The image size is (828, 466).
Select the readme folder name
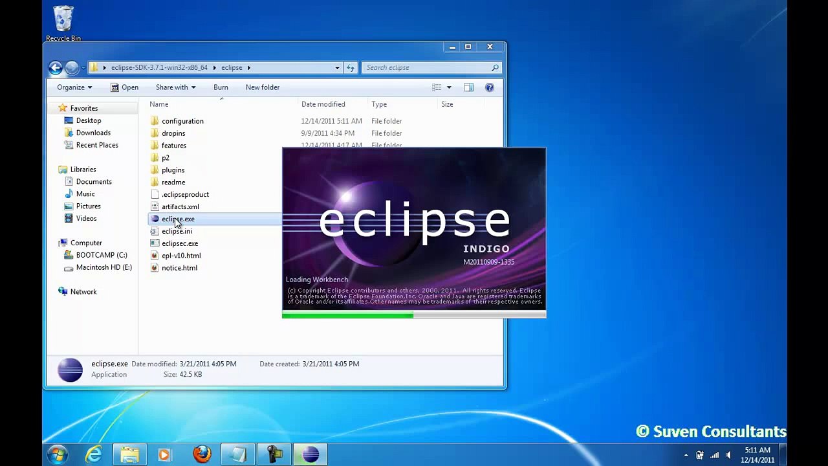(x=173, y=182)
